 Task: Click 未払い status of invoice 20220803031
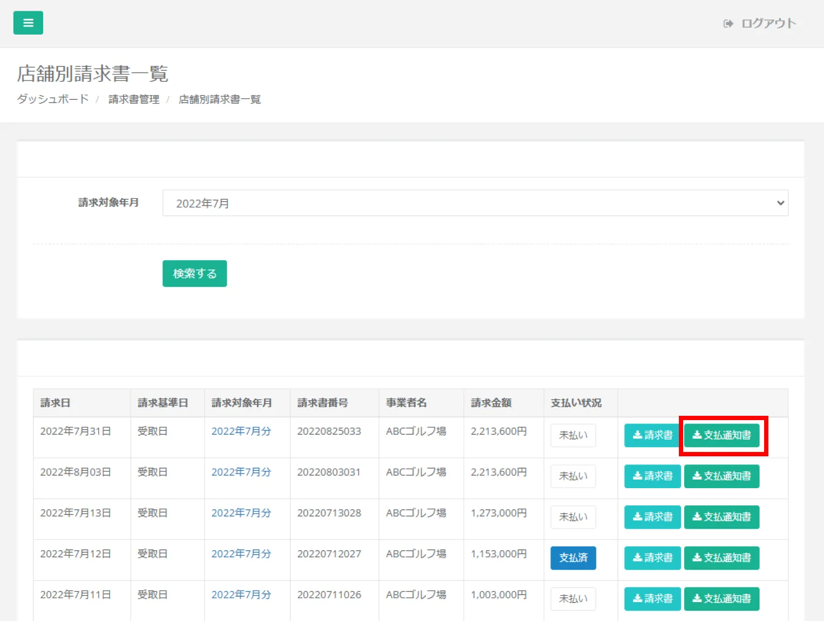573,476
